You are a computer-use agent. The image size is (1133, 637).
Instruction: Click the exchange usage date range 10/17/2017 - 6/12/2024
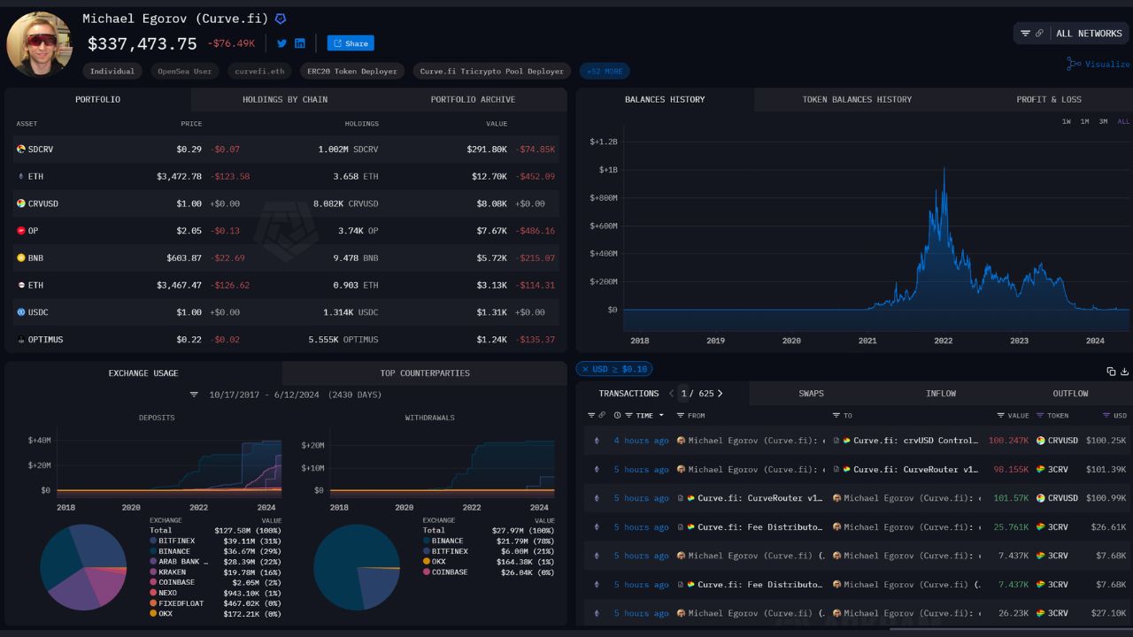click(x=266, y=395)
